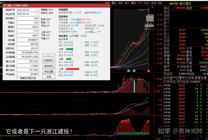Click the 在买盘***位置有大买单,查看详情 link
Image resolution: width=208 pixels, height=140 pixels.
click(x=185, y=78)
